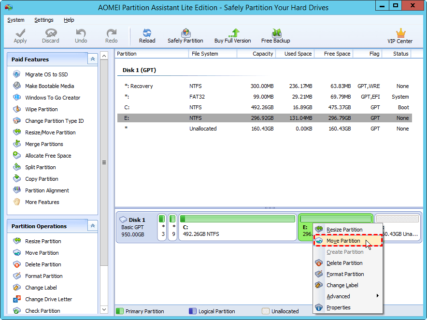Click the Make Bootable Media icon

(16, 86)
